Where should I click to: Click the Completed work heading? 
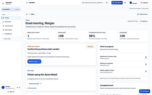tap(107, 85)
